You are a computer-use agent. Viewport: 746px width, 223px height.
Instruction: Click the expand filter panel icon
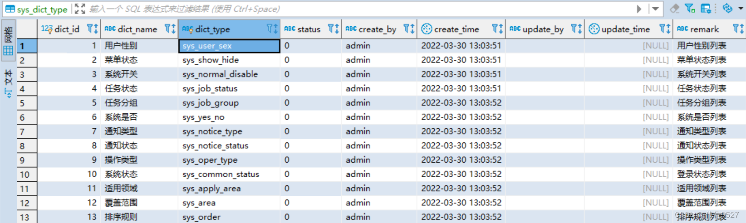[80, 9]
